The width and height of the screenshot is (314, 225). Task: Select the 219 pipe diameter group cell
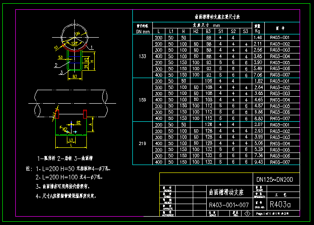coord(143,144)
